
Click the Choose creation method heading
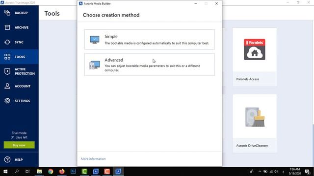[x=111, y=15]
